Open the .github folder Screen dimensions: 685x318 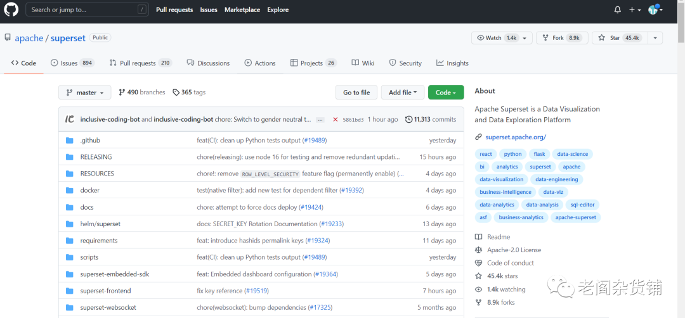[90, 141]
